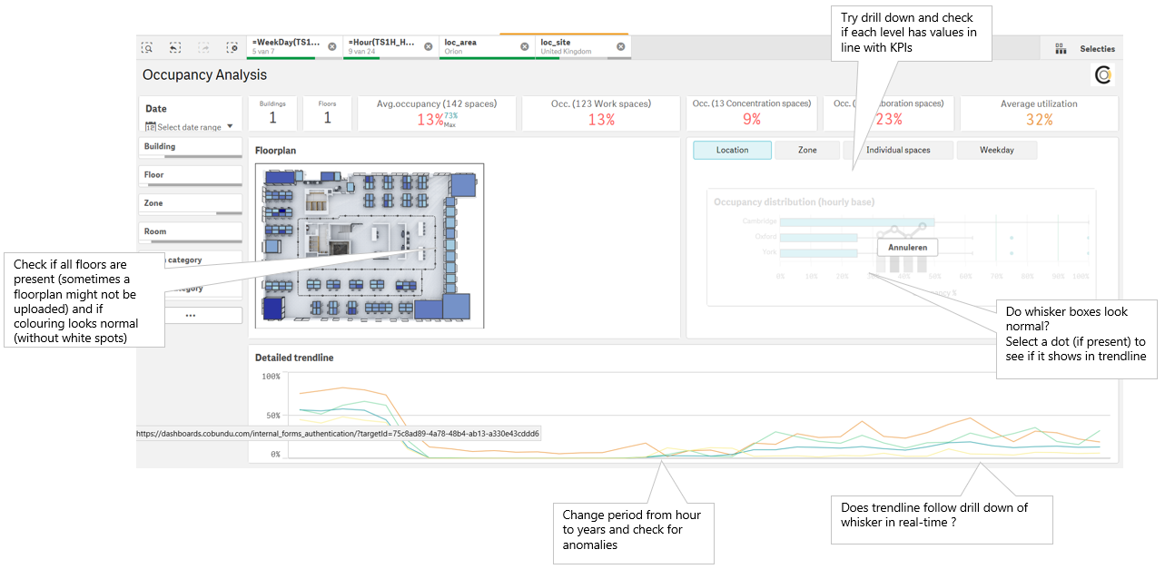This screenshot has width=1165, height=569.
Task: Expand the Floor filter pane
Action: pos(191,174)
